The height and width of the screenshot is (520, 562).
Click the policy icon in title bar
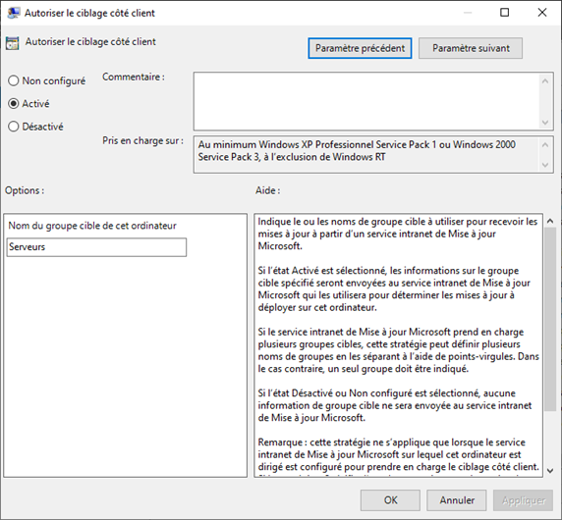tap(13, 13)
